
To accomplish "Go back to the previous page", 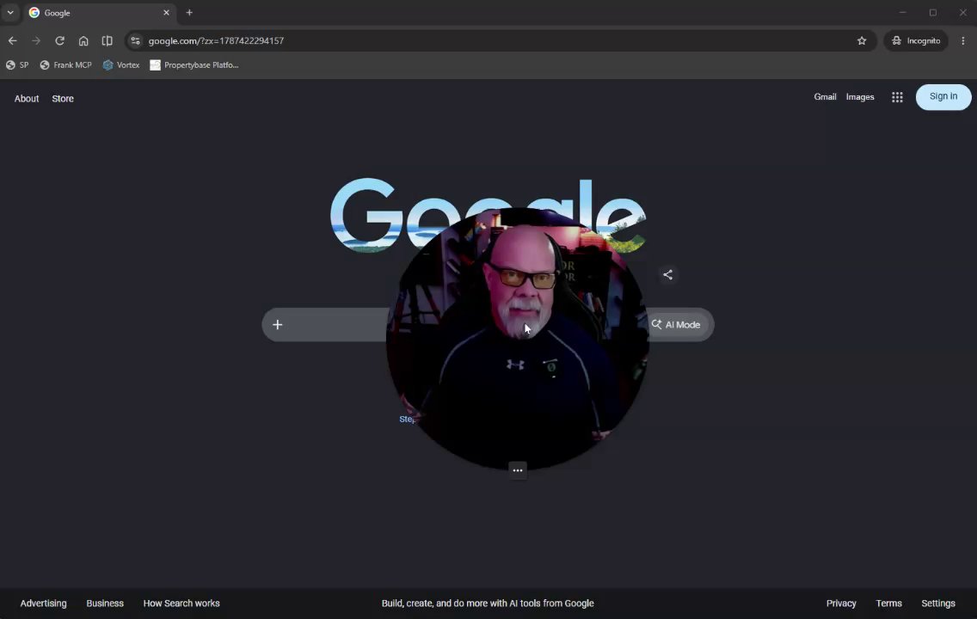I will (12, 40).
